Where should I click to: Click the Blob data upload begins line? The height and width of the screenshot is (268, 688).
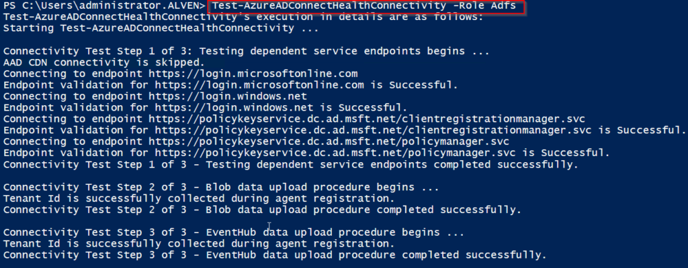[x=220, y=188]
